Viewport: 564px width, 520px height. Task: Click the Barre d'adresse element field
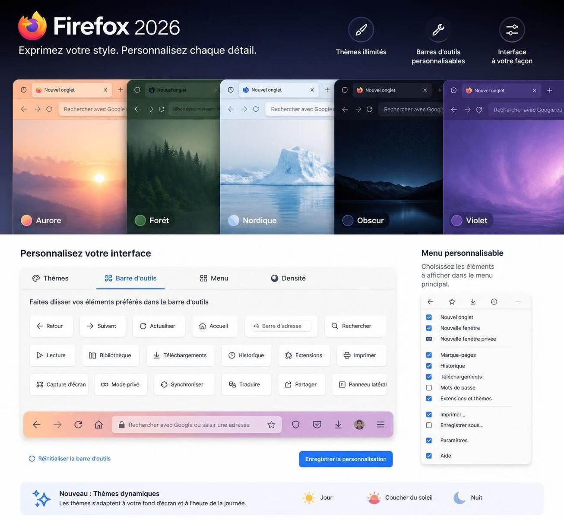281,326
